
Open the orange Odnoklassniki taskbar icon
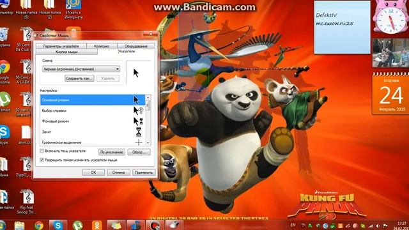(96, 225)
